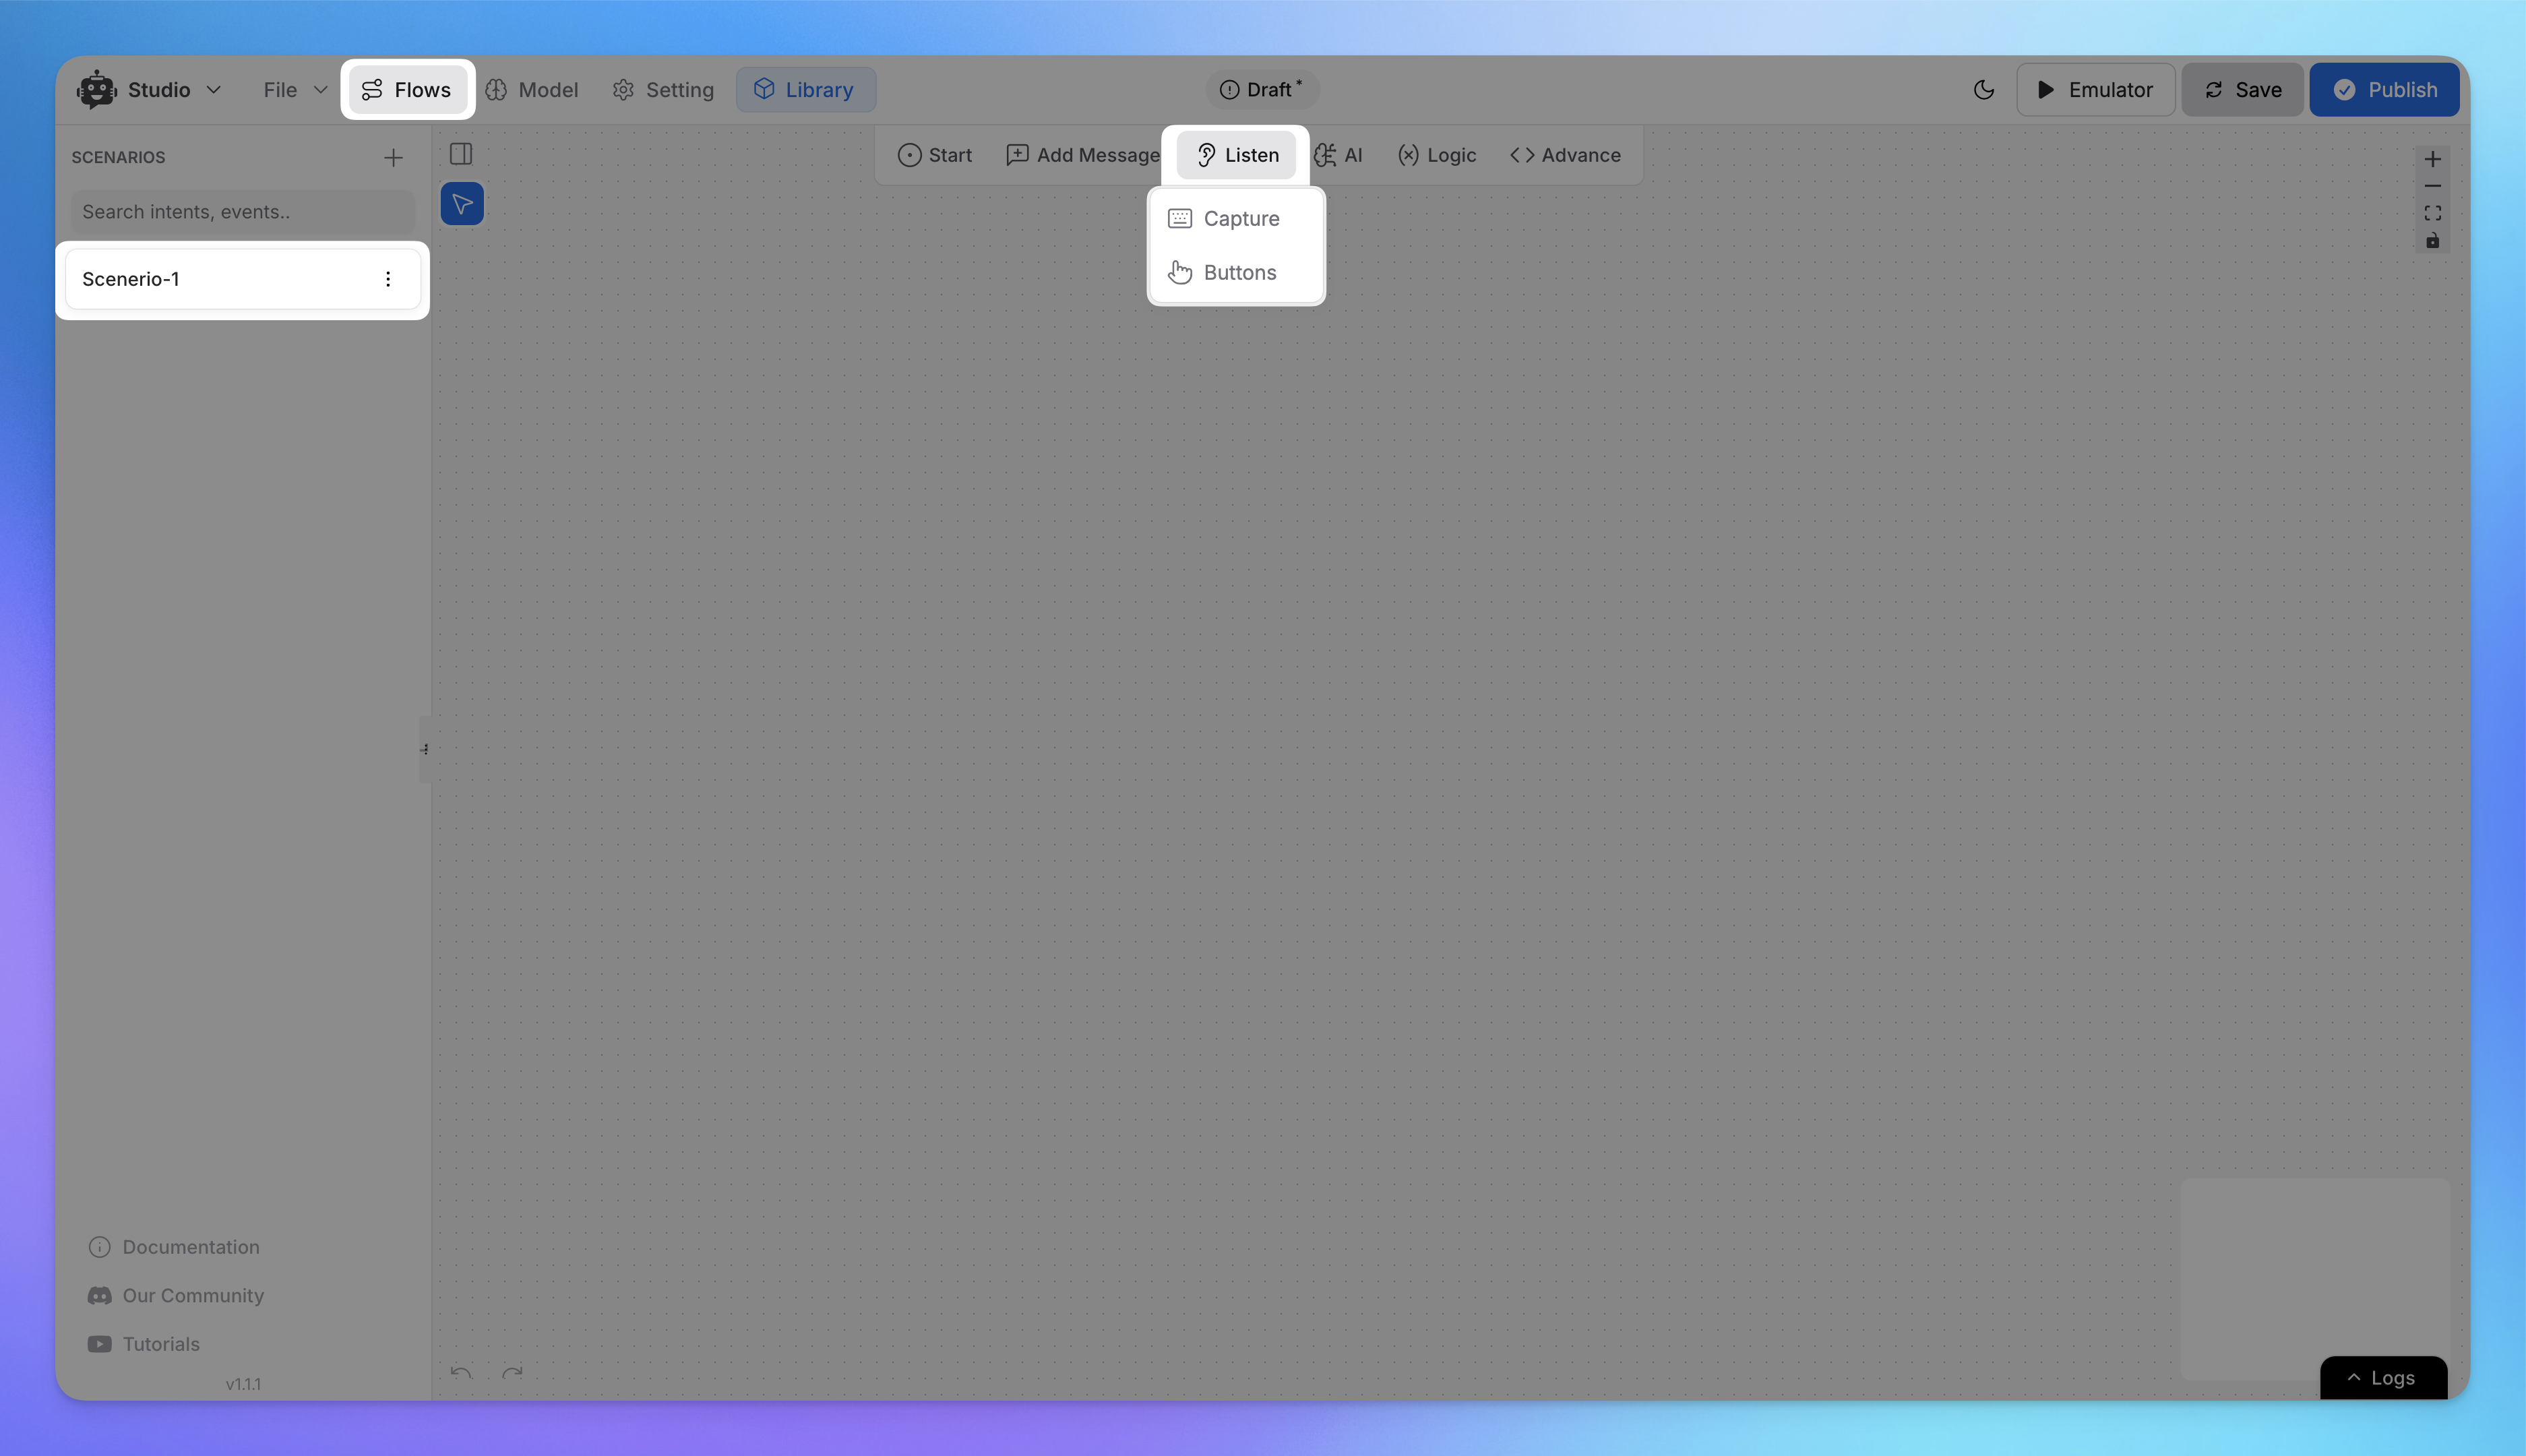Select the pointer cursor tool
The height and width of the screenshot is (1456, 2526).
[x=462, y=204]
